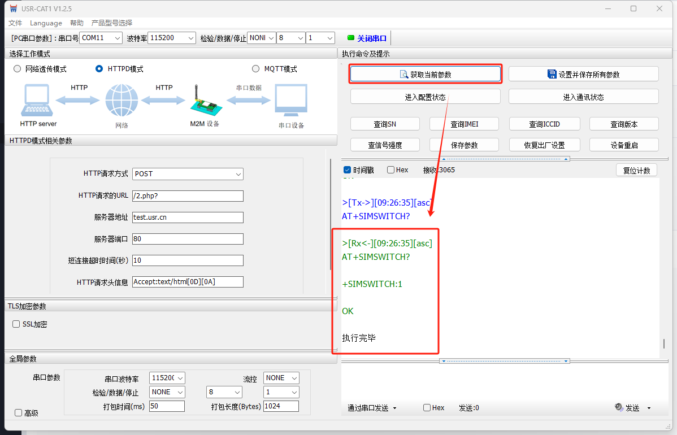Select HTTPD模式 radio button
The height and width of the screenshot is (435, 677).
tap(99, 69)
